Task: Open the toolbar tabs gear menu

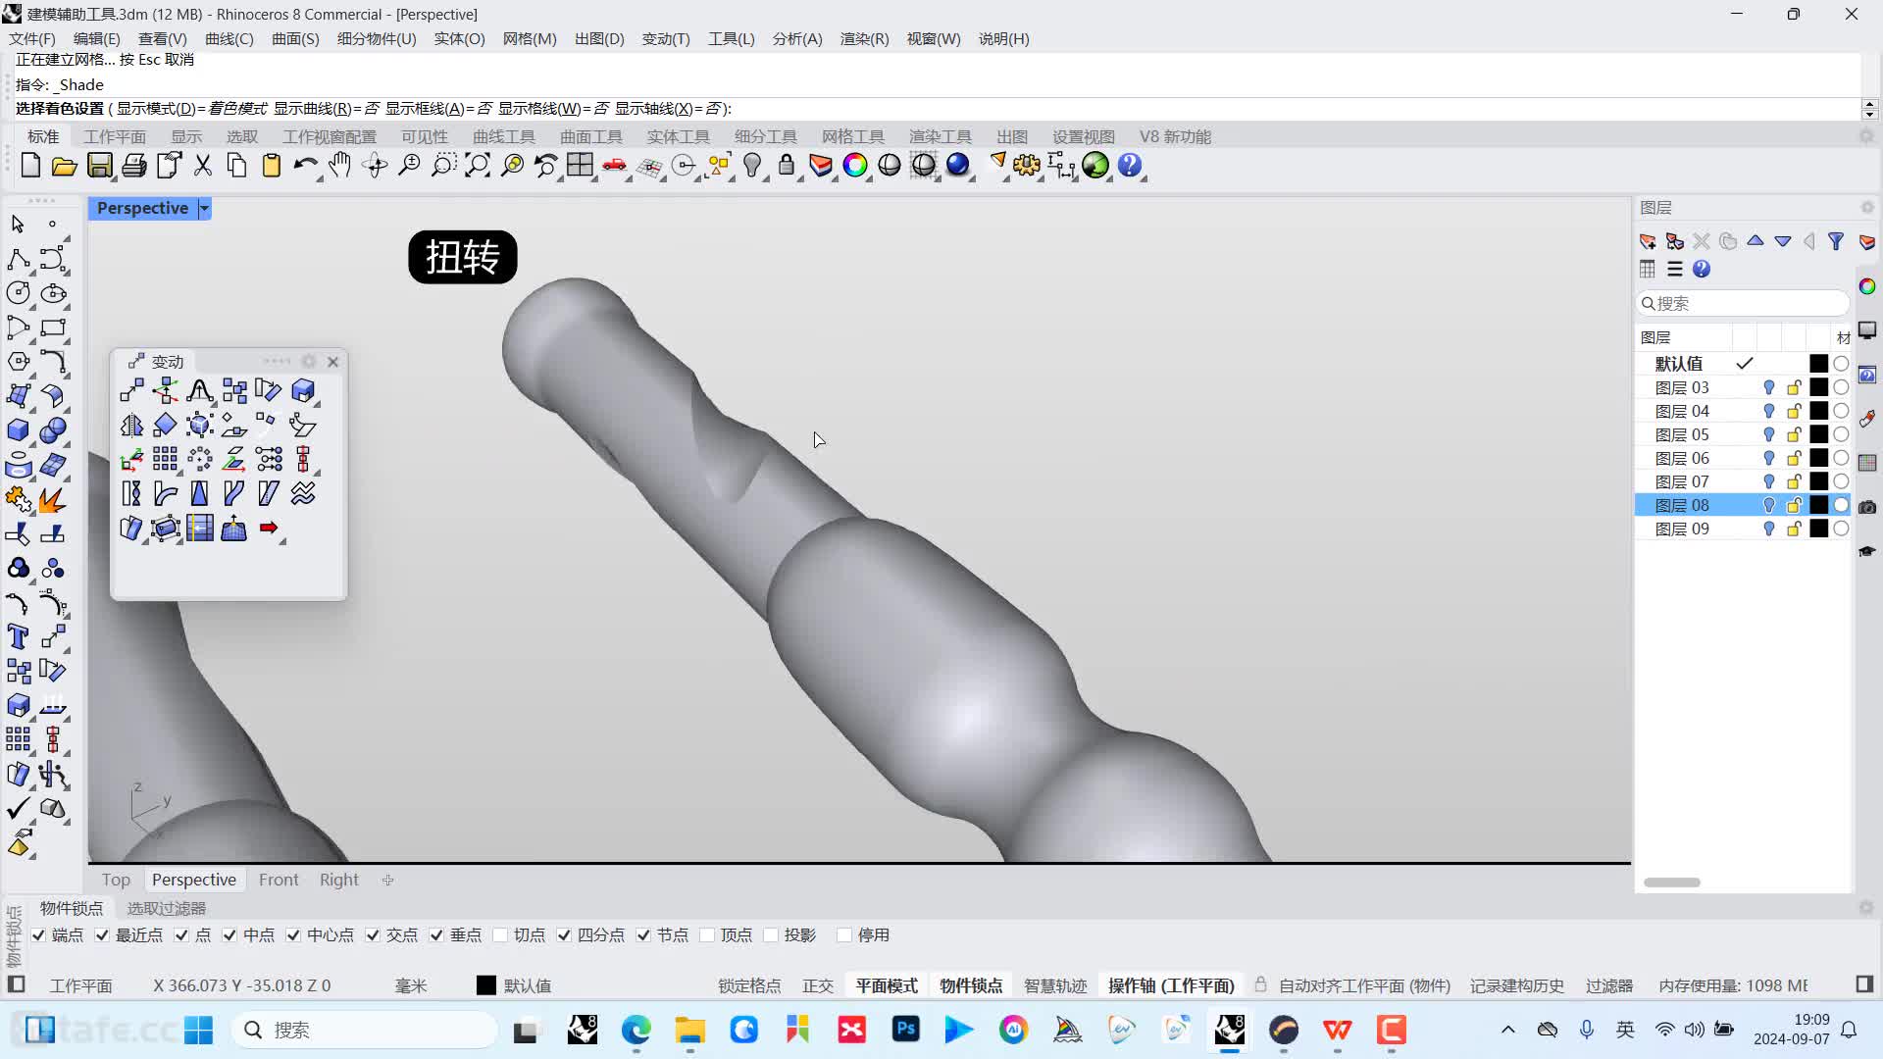Action: click(1867, 136)
